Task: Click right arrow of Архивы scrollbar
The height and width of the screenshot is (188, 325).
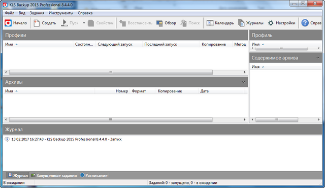Action: (x=245, y=119)
